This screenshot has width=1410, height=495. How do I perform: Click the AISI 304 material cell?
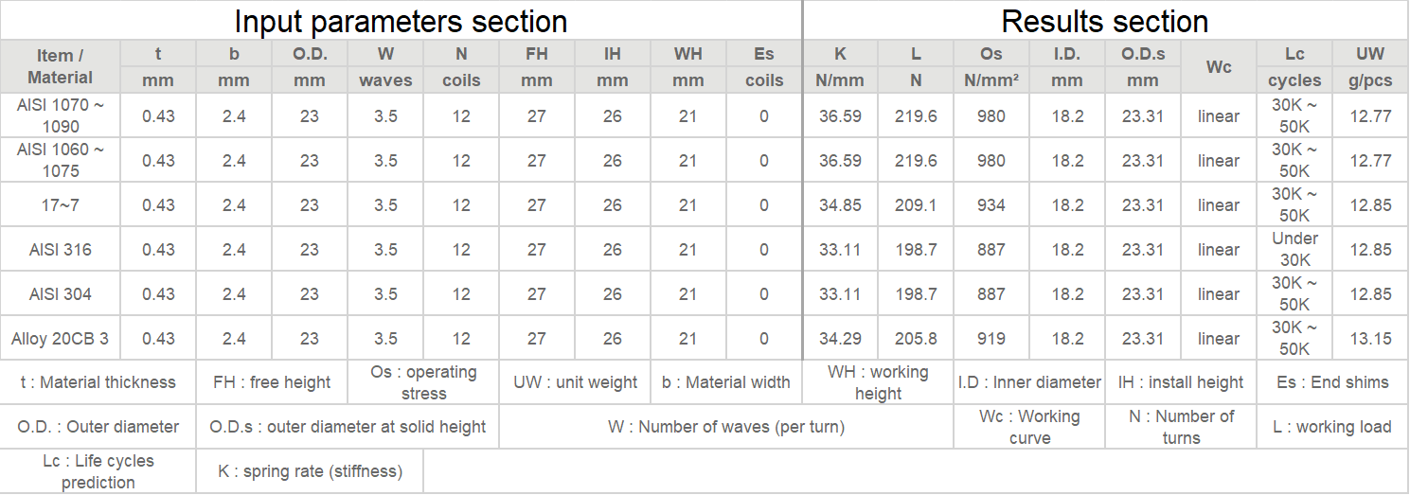point(61,294)
